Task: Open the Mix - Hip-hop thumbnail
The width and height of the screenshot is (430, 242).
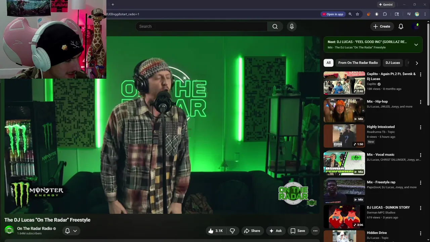Action: (x=344, y=110)
